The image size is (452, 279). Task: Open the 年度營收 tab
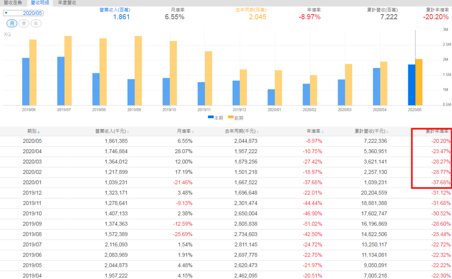point(67,3)
